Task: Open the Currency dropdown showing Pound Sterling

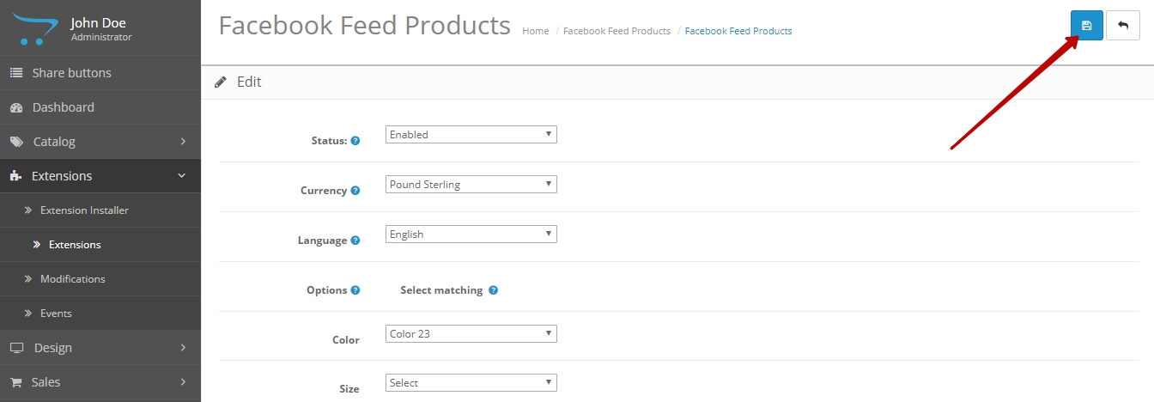Action: coord(471,185)
